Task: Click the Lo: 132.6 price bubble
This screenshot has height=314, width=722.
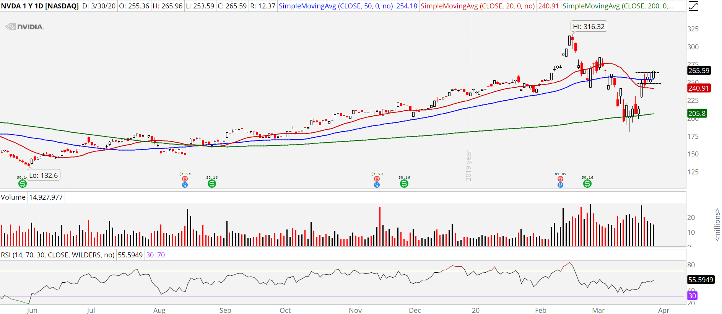Action: point(44,175)
